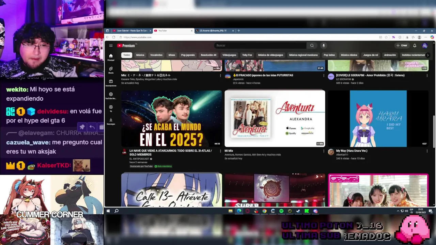Select the Mixes filter chip
436x245 pixels.
[x=172, y=55]
